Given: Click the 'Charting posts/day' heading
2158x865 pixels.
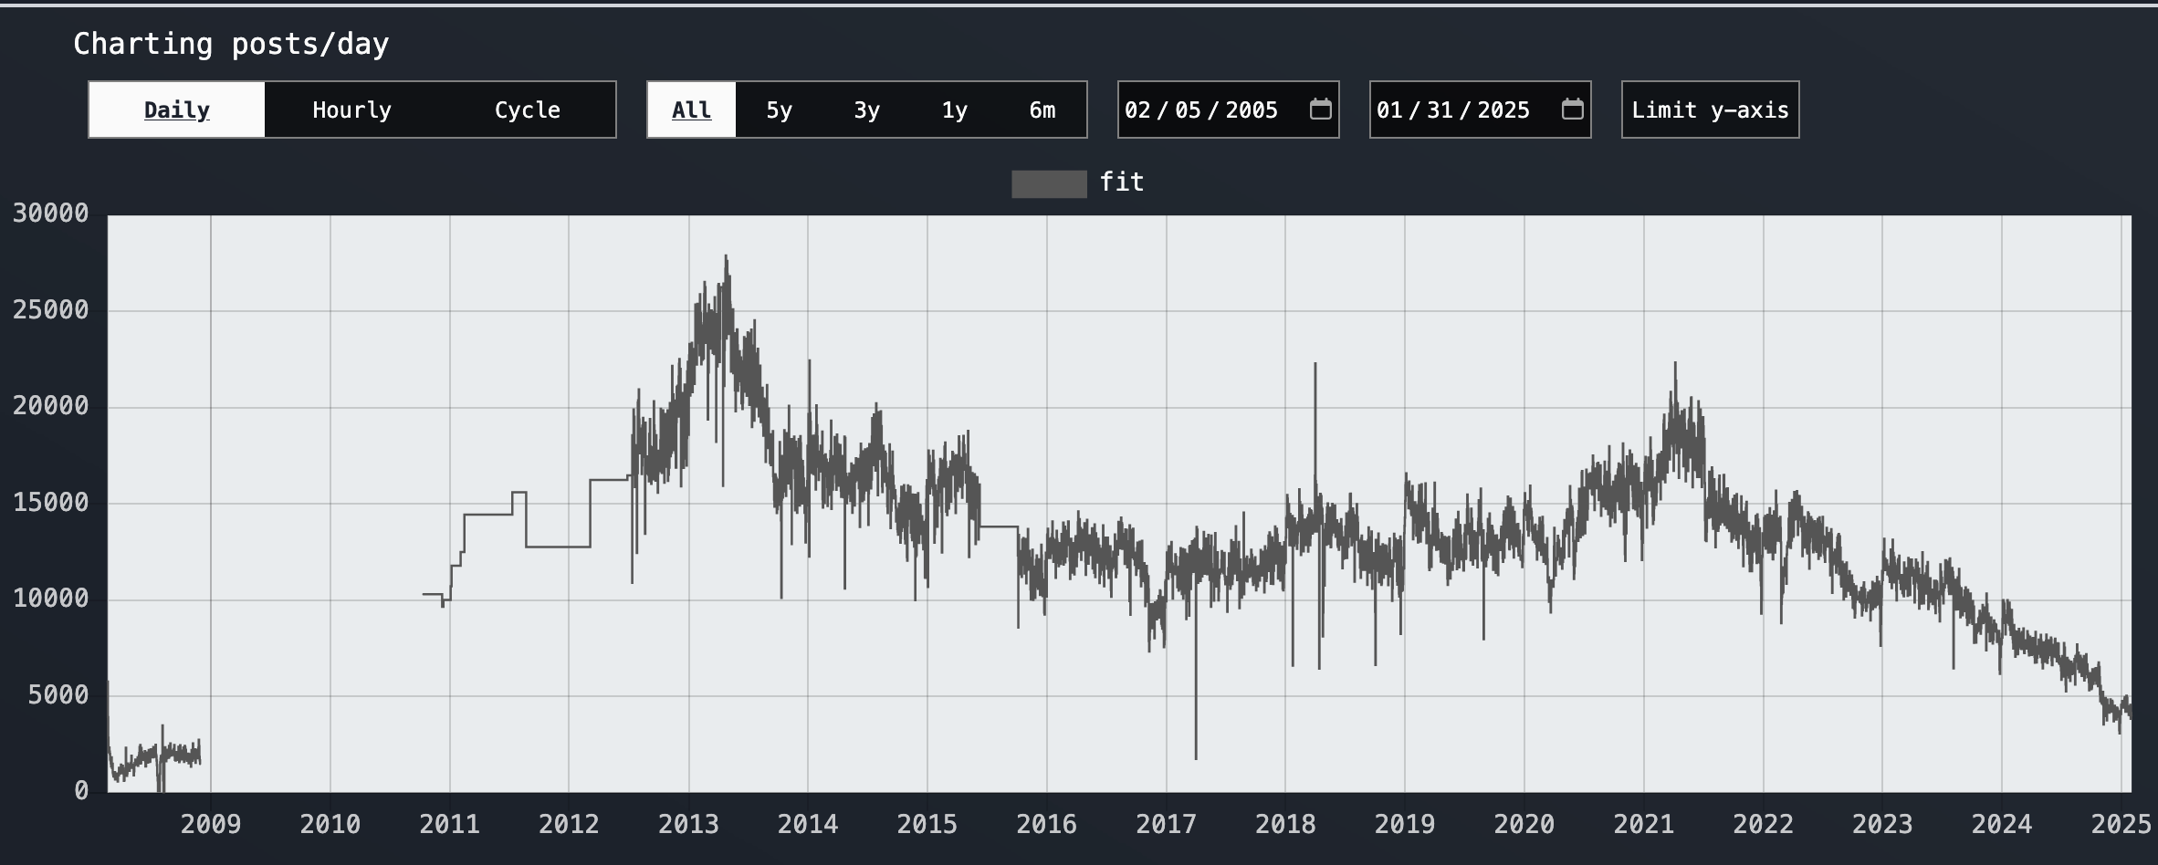Looking at the screenshot, I should click(231, 44).
